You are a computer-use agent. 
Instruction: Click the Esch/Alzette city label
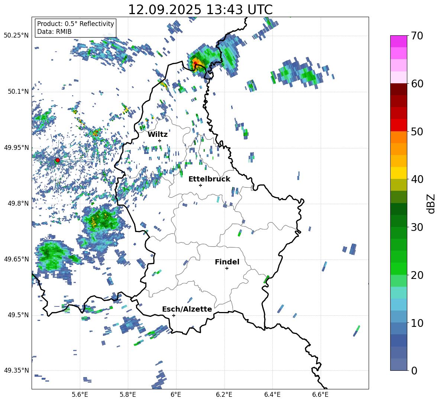tap(187, 309)
